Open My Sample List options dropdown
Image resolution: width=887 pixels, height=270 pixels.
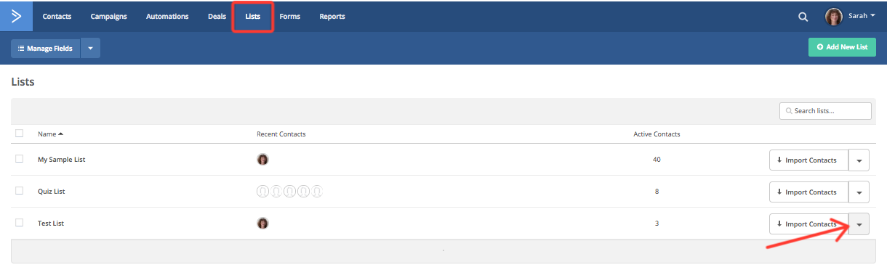pyautogui.click(x=859, y=160)
